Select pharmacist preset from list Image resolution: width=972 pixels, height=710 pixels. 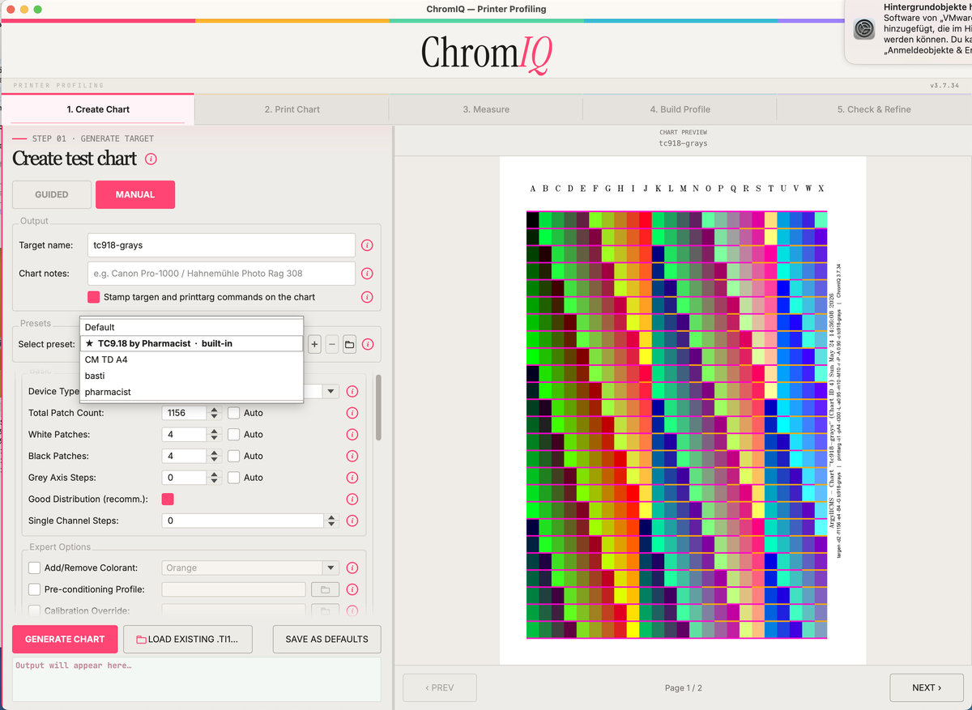pyautogui.click(x=191, y=392)
